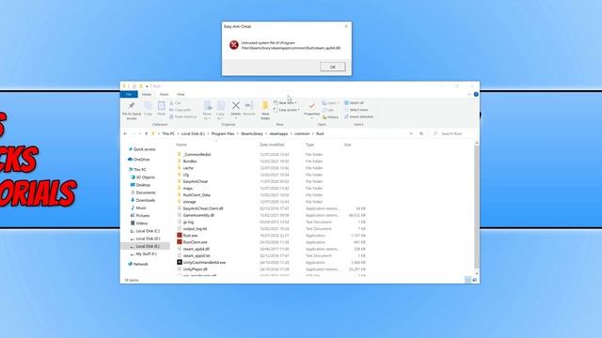This screenshot has height=338, width=602.
Task: Click the Rename ribbon icon
Action: (x=248, y=105)
